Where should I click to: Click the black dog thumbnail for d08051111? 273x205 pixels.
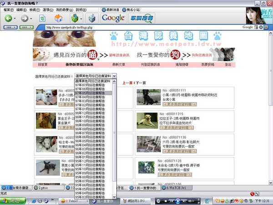(149, 97)
